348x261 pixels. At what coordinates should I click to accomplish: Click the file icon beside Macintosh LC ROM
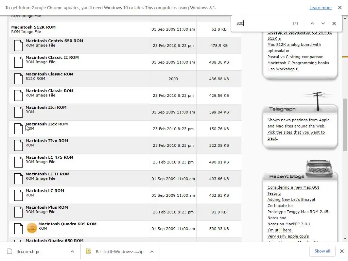tap(18, 195)
